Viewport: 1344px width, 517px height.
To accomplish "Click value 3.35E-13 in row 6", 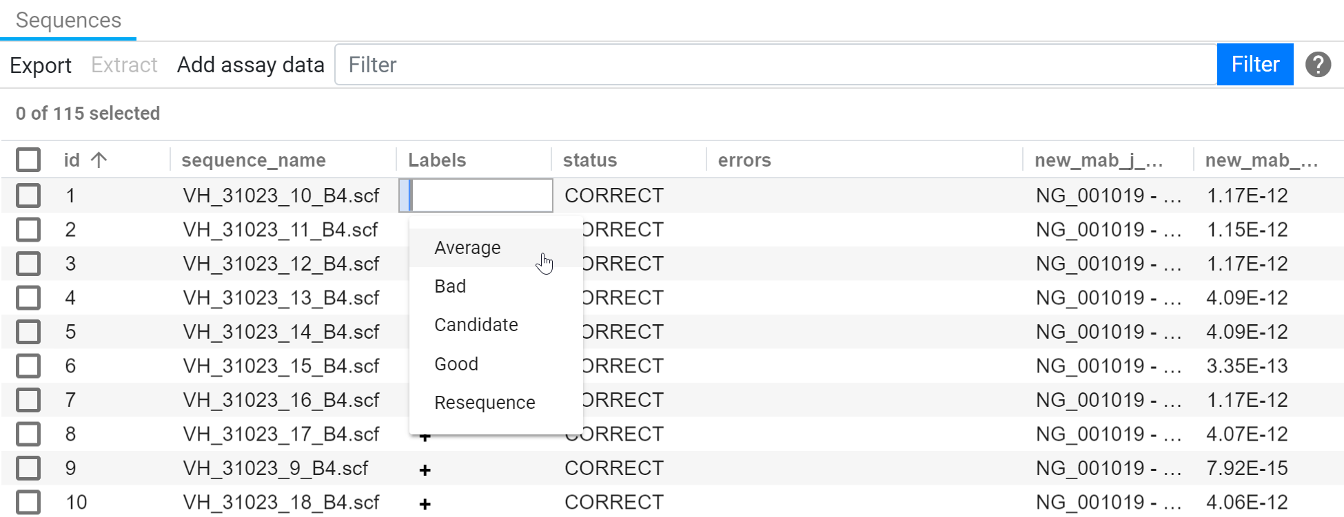I will tap(1247, 366).
